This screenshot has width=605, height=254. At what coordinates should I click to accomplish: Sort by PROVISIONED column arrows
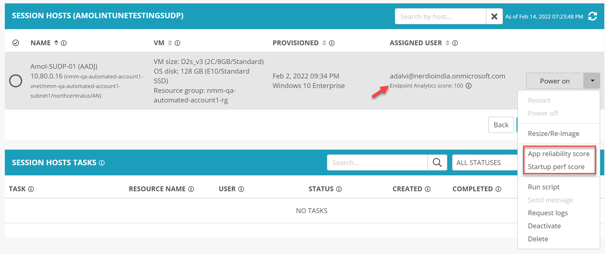(323, 43)
